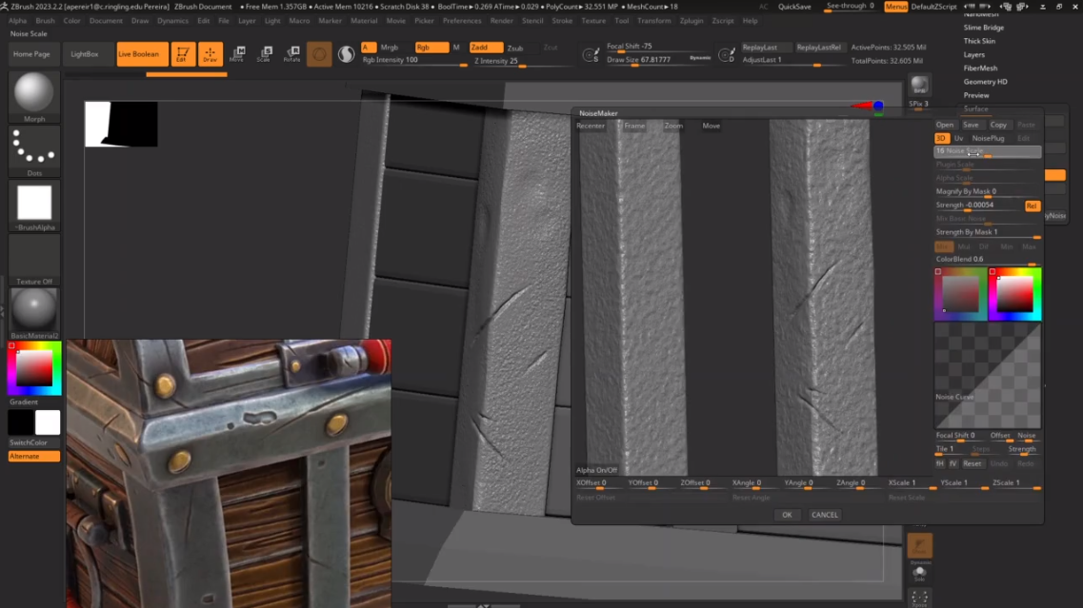Expand the Slime Bridge subpalette
The width and height of the screenshot is (1083, 608).
(984, 28)
